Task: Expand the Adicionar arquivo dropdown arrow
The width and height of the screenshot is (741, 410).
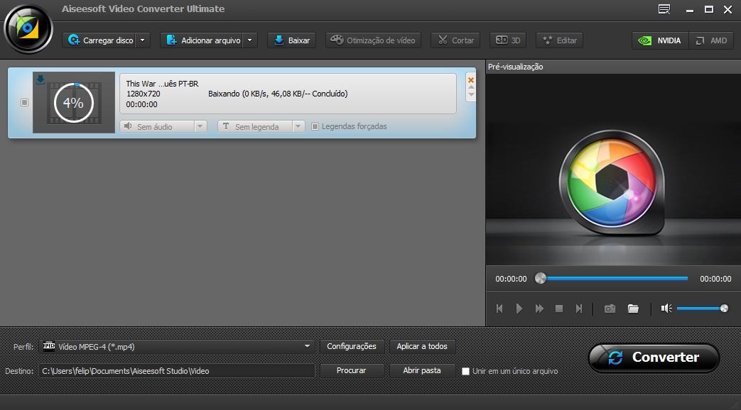Action: tap(250, 40)
